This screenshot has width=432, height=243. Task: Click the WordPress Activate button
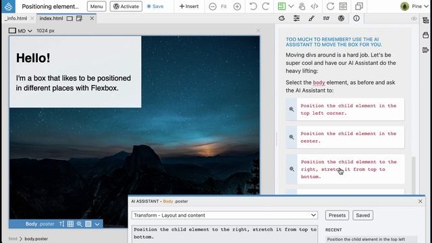(x=126, y=6)
